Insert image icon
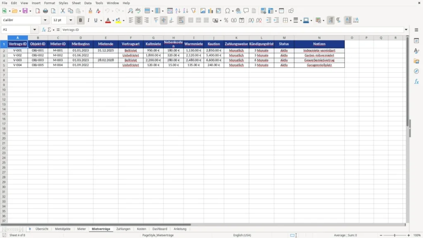 [x=203, y=11]
